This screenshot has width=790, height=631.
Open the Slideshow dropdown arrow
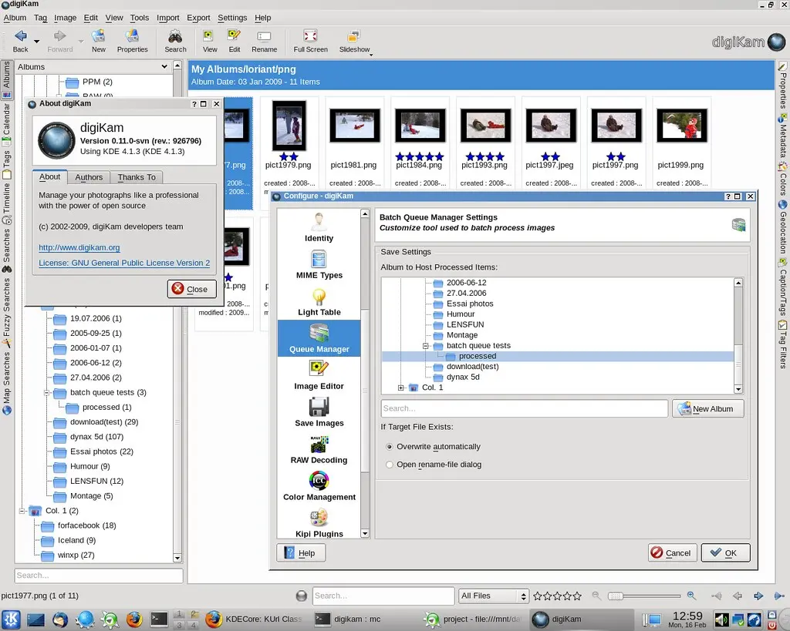(x=371, y=54)
